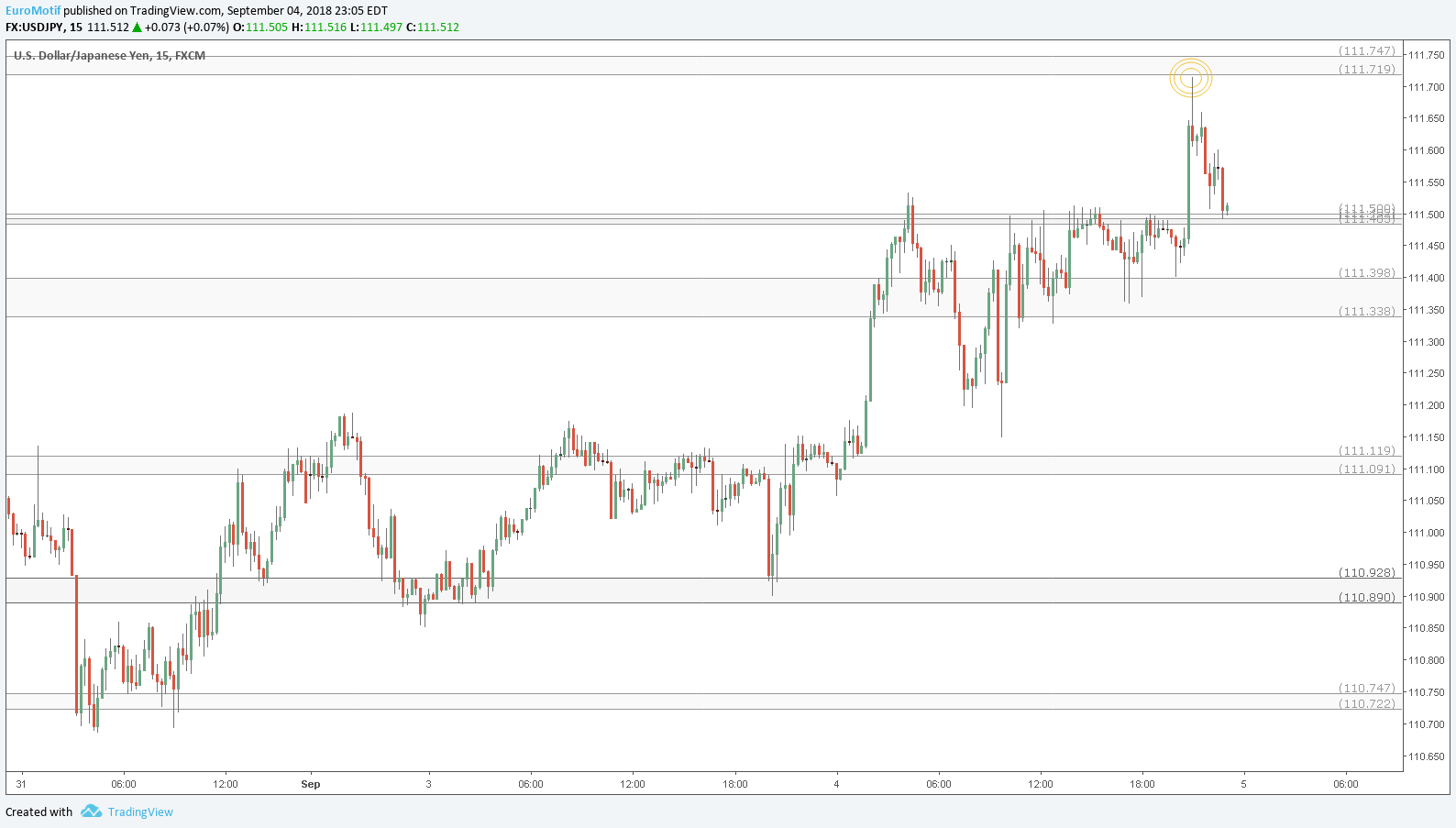Select the 110.928 level label
This screenshot has width=1456, height=828.
tap(1366, 573)
